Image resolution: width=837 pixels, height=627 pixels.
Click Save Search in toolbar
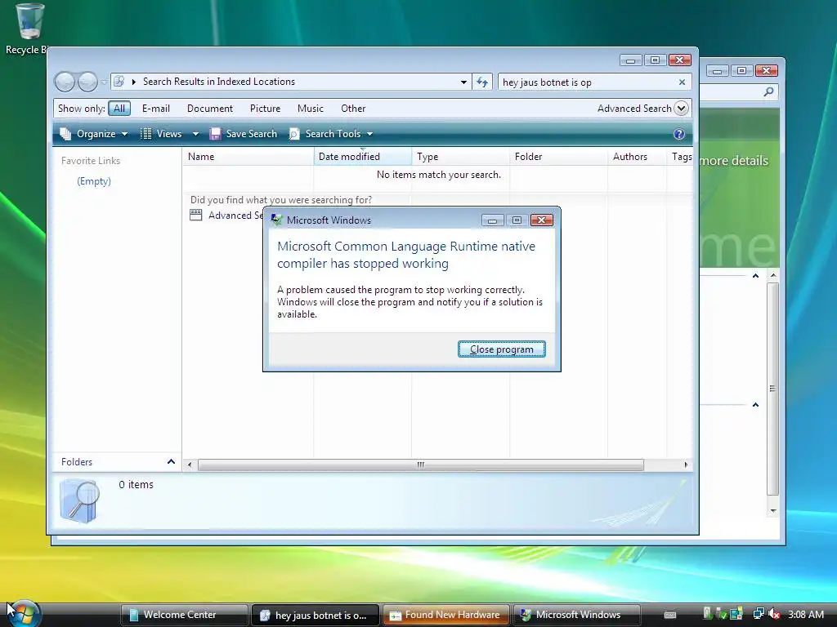pyautogui.click(x=244, y=134)
